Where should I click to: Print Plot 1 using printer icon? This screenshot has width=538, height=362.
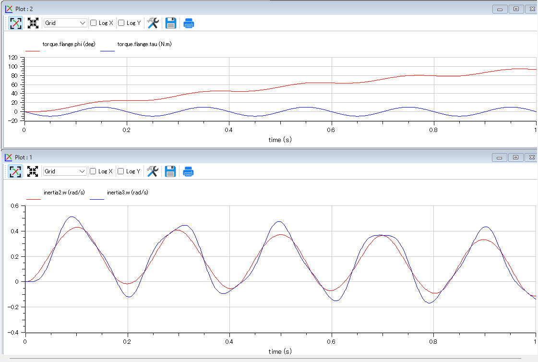pyautogui.click(x=188, y=171)
